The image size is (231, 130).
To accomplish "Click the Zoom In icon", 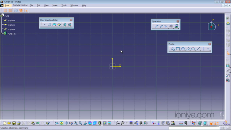I will click(x=76, y=123).
